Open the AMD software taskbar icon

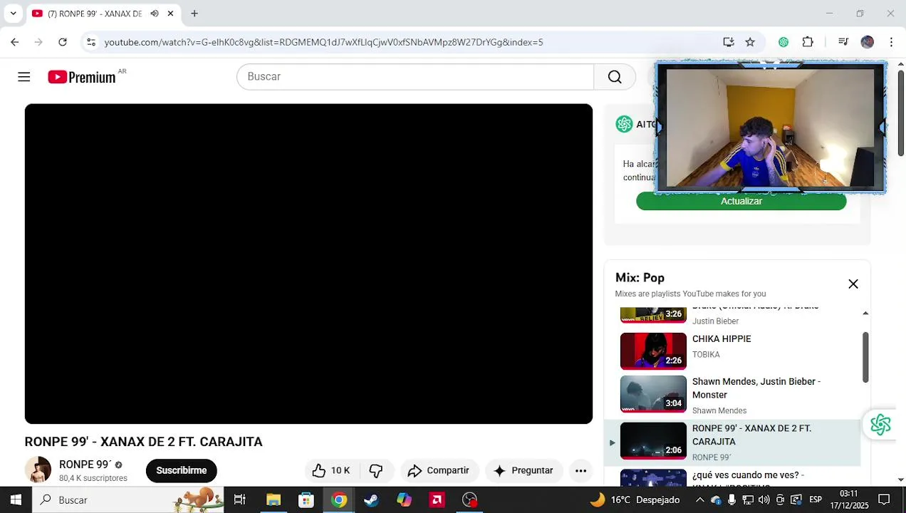437,500
